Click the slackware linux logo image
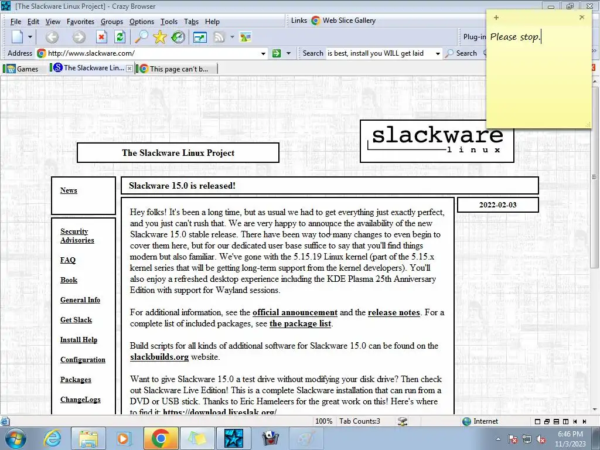The image size is (600, 450). click(437, 141)
